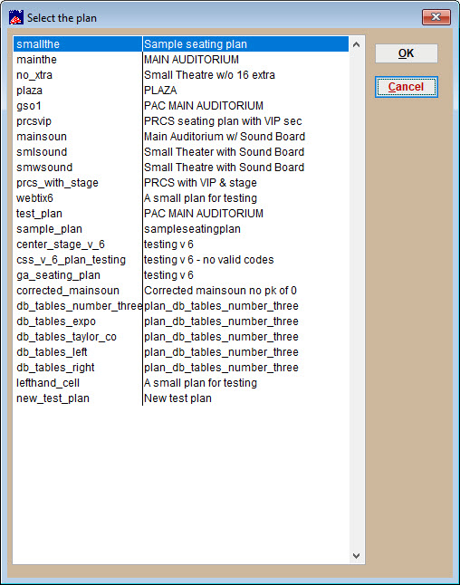Click the application icon in title bar
The height and width of the screenshot is (585, 460).
(16, 17)
